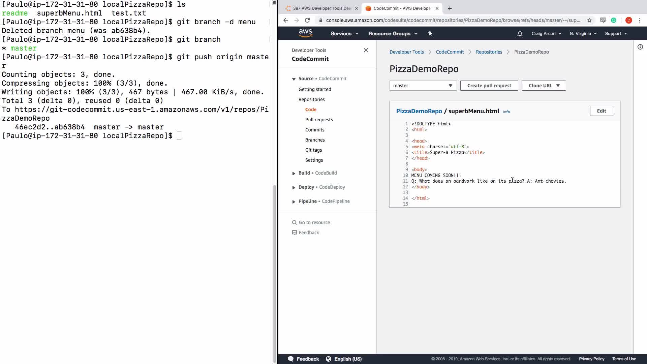Expand the Build CodeBuild section
This screenshot has width=647, height=364.
click(294, 173)
